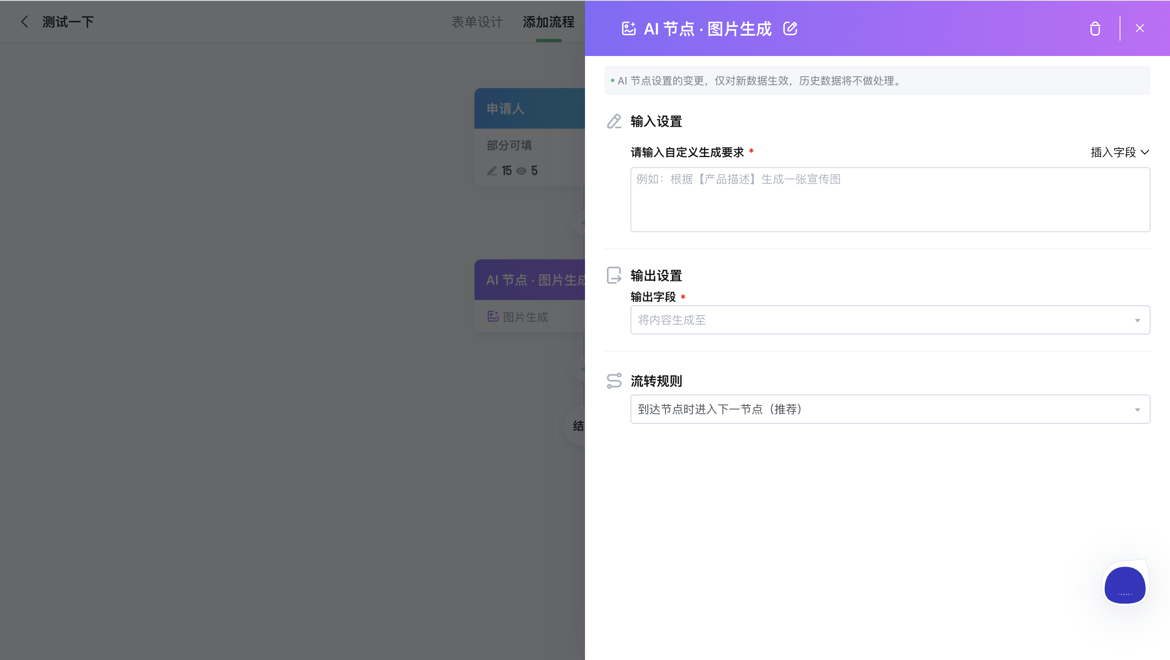Expand the 插入字段 dropdown
The image size is (1170, 660).
point(1120,152)
